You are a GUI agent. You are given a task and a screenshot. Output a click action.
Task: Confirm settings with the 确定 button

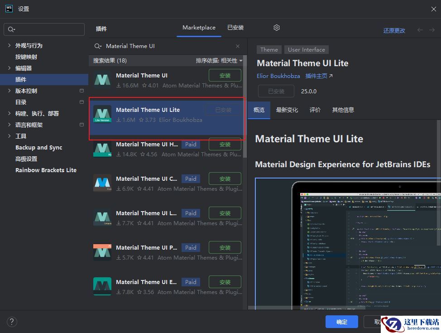(x=342, y=322)
